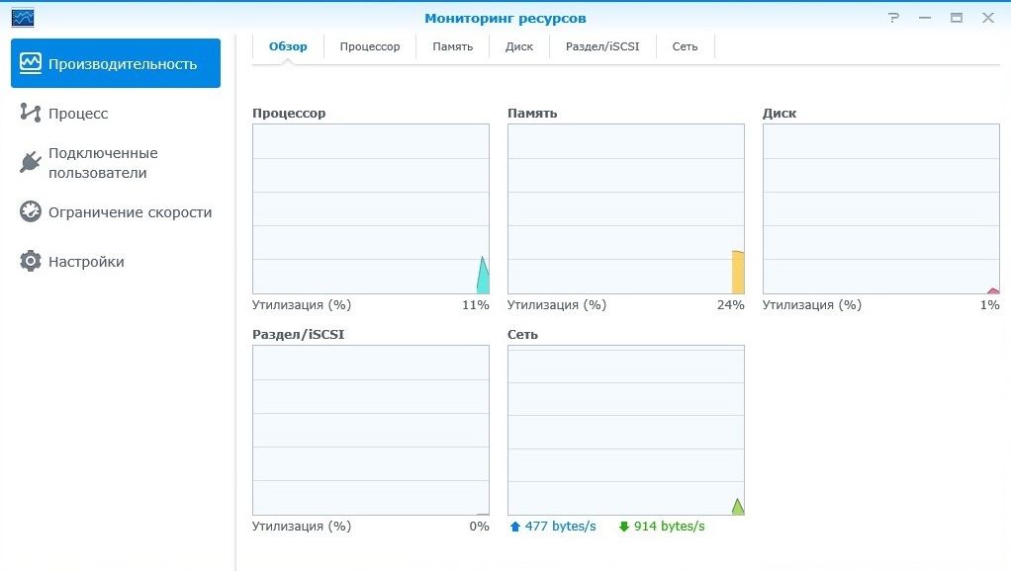Click the gear icon for Настройки
The width and height of the screenshot is (1011, 571).
31,261
